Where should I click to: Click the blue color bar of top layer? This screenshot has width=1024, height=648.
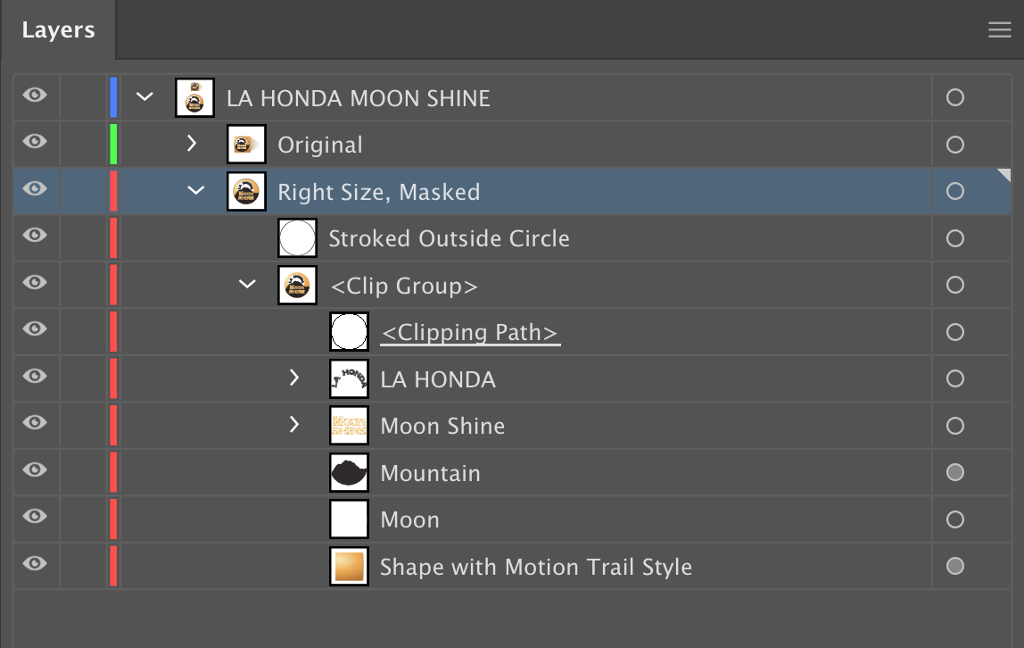click(x=113, y=97)
